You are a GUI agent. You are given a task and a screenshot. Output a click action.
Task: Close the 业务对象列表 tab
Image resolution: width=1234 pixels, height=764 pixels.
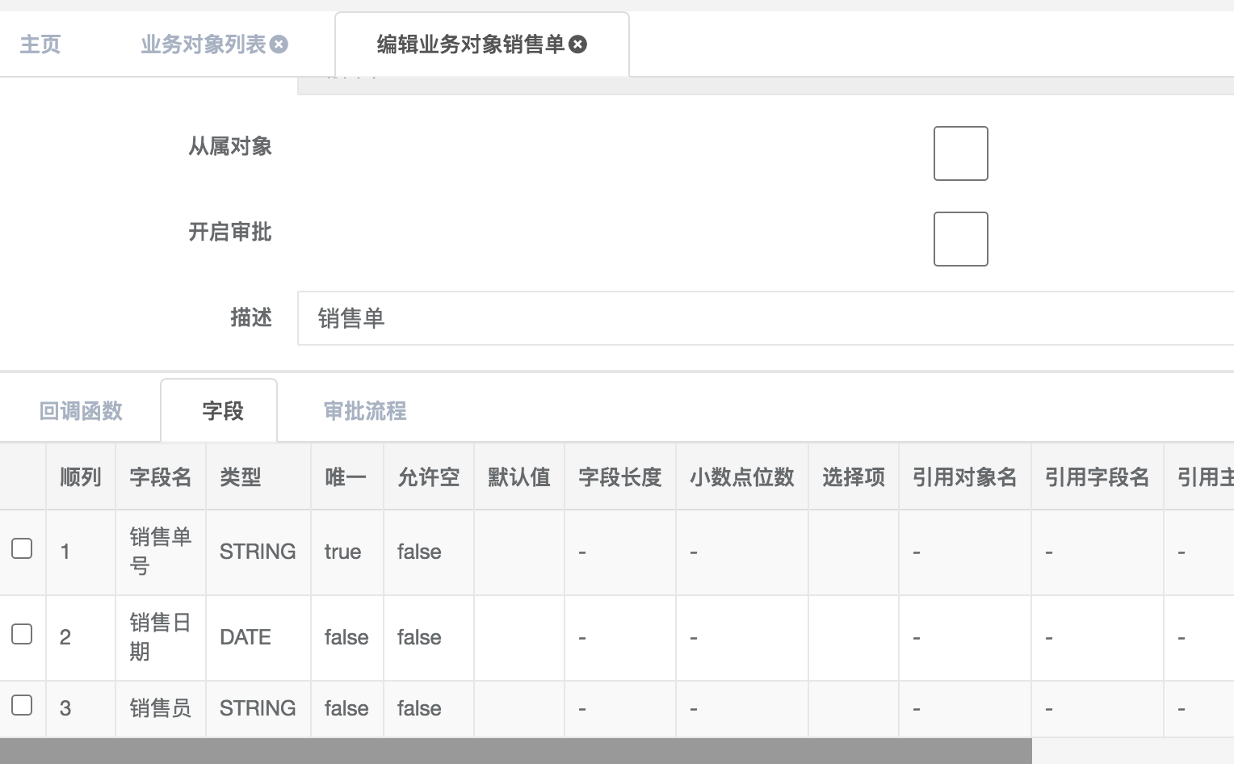(x=279, y=44)
